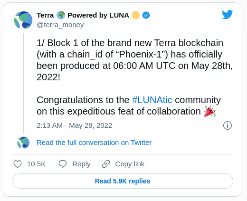247x201 pixels.
Task: Click the globe emoji in display name
Action: (61, 15)
